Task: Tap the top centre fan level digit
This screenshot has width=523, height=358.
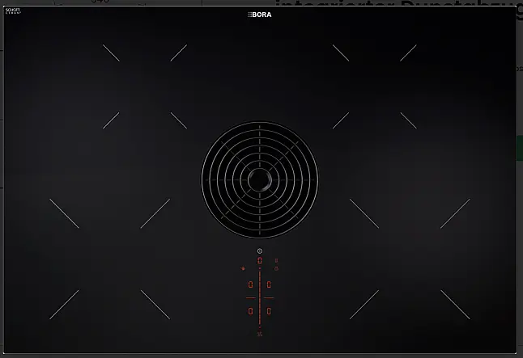Action: click(x=260, y=260)
